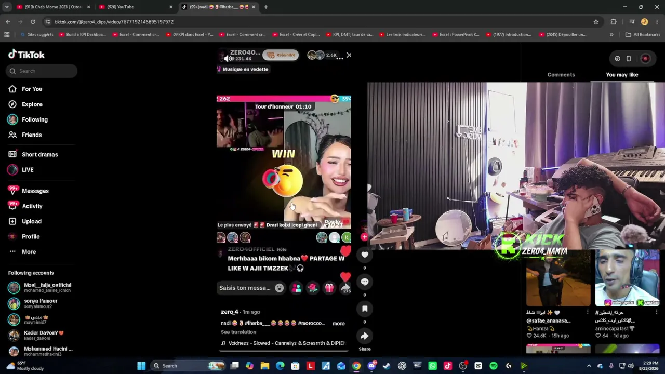
Task: Open the @safae_ananasa recommended video thumbnail
Action: pyautogui.click(x=558, y=278)
